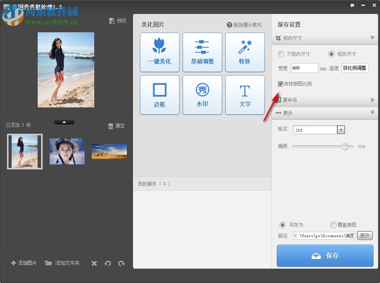Select the 特效 special effects tool

(245, 52)
